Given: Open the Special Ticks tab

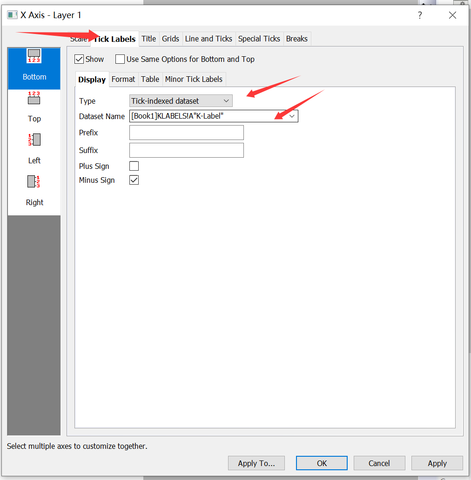Looking at the screenshot, I should coord(259,39).
